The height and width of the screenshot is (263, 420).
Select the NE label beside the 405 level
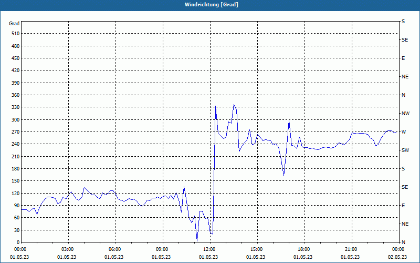[405, 77]
